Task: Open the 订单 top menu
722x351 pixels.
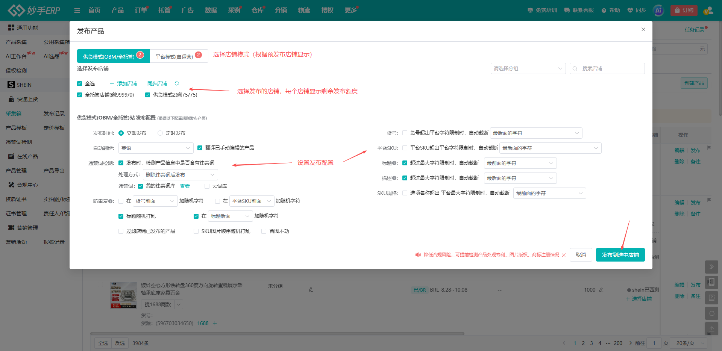Action: (x=141, y=11)
